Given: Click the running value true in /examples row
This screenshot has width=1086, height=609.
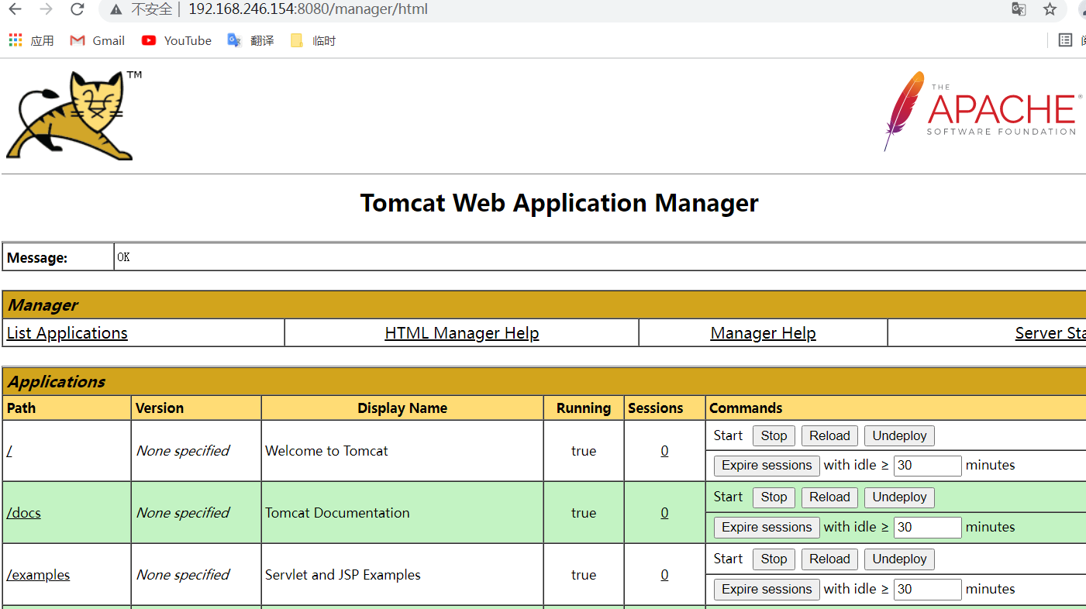Looking at the screenshot, I should pyautogui.click(x=584, y=575).
